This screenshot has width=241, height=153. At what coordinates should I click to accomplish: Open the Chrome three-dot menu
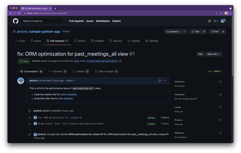tap(230, 13)
